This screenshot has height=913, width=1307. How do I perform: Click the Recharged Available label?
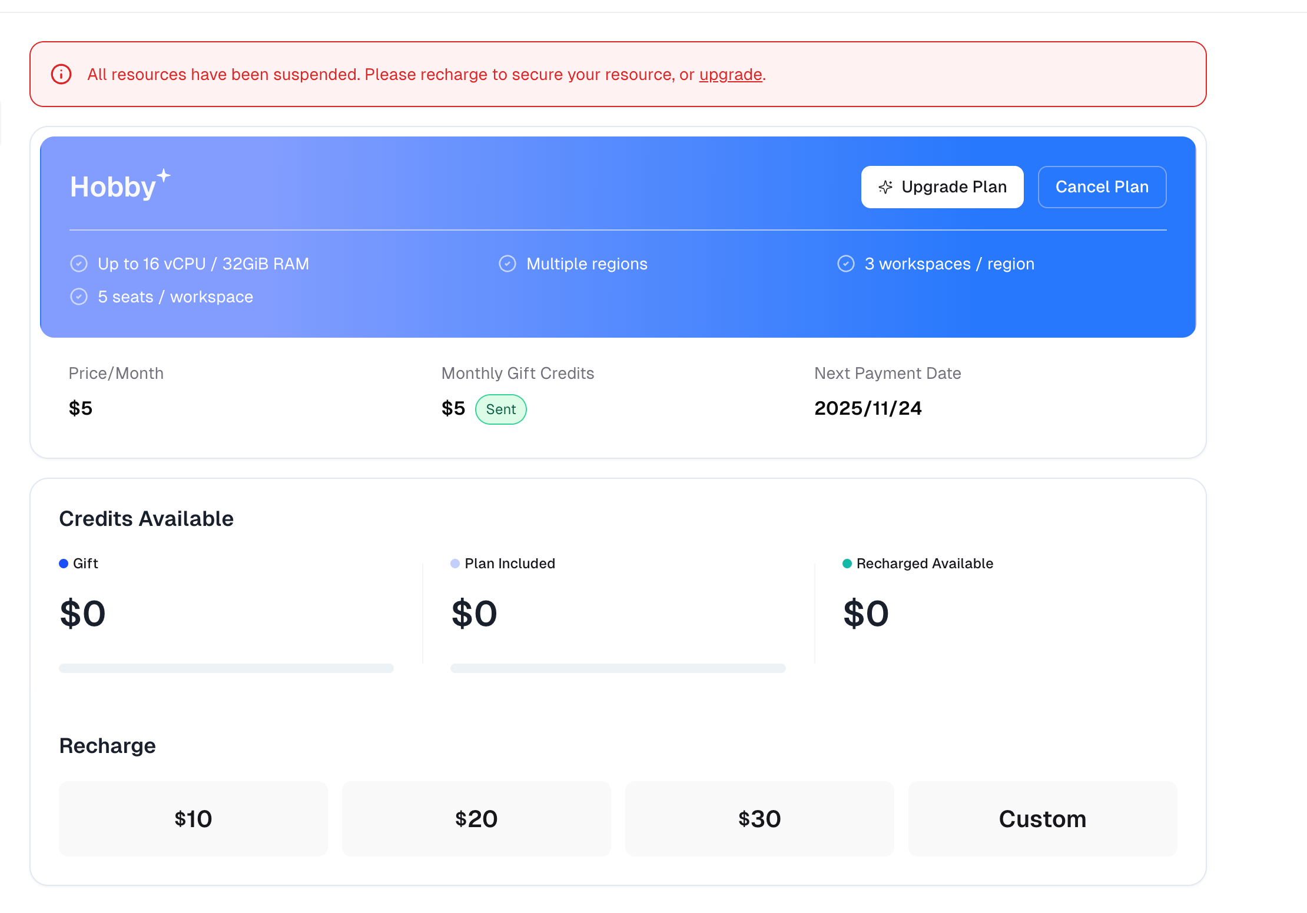coord(925,564)
